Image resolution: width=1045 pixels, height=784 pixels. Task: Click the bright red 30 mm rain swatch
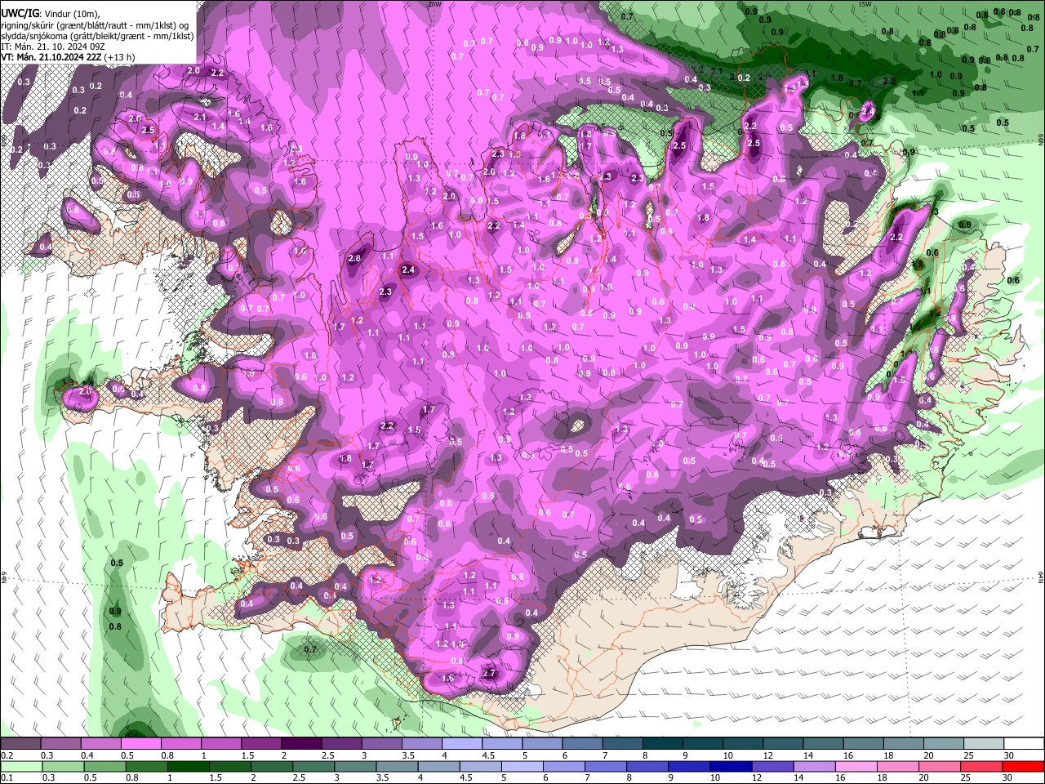pyautogui.click(x=1023, y=766)
